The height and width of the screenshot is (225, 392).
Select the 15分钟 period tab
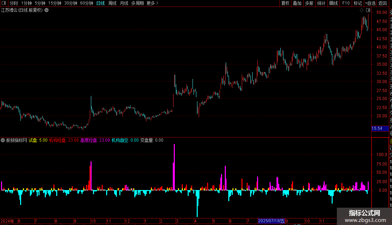(x=55, y=3)
